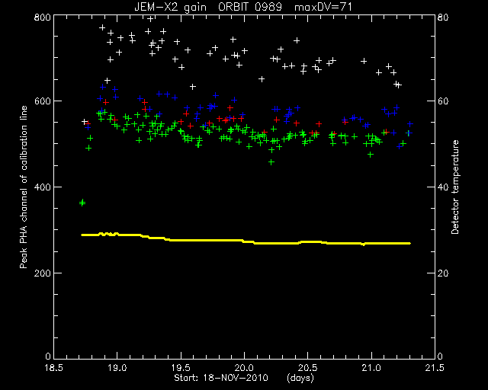Select the 'Peak PHA channel of calibration line' axis label

click(x=24, y=187)
